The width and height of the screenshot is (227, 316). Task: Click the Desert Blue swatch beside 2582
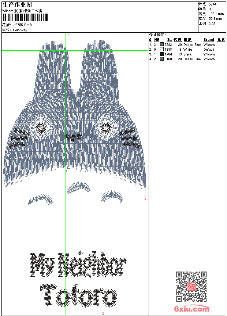coord(162,44)
